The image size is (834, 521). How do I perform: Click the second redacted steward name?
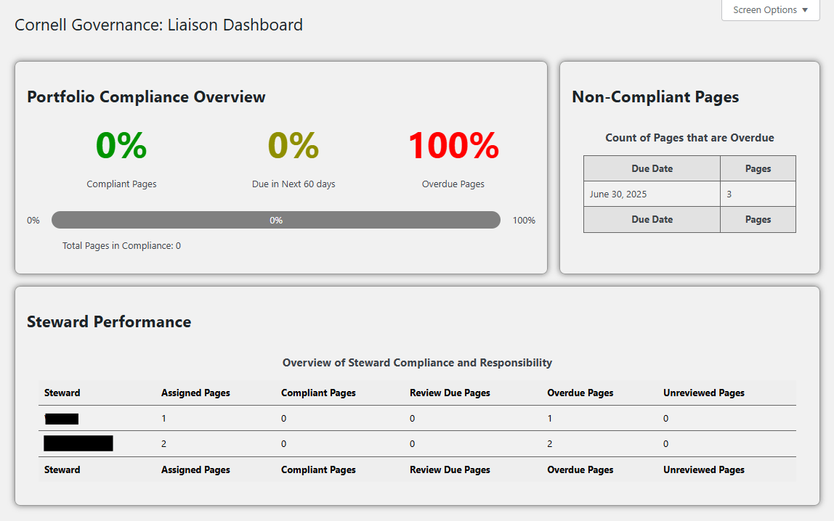pyautogui.click(x=78, y=443)
